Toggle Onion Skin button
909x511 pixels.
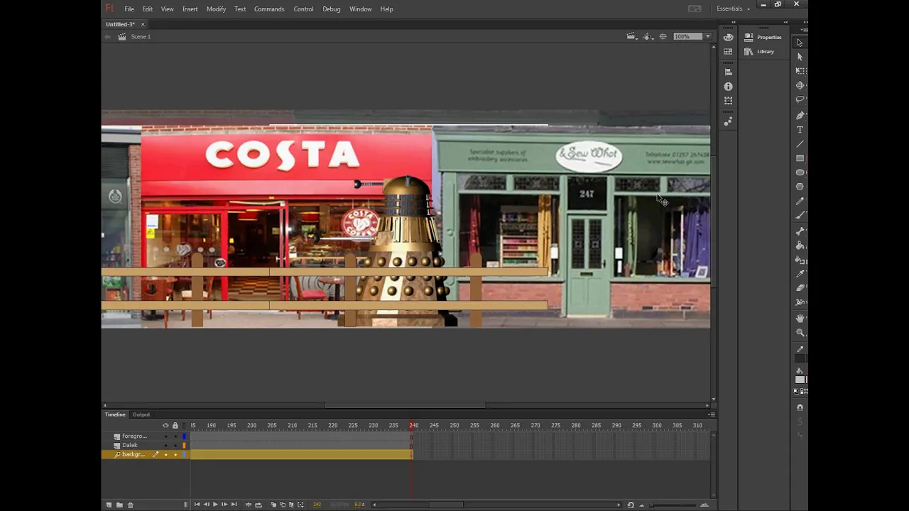click(x=273, y=505)
